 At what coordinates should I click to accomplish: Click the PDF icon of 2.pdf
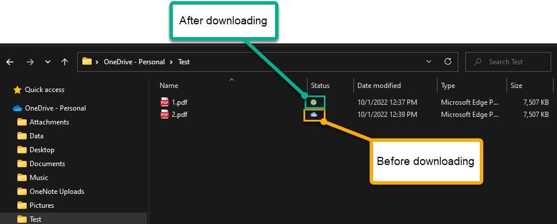164,114
